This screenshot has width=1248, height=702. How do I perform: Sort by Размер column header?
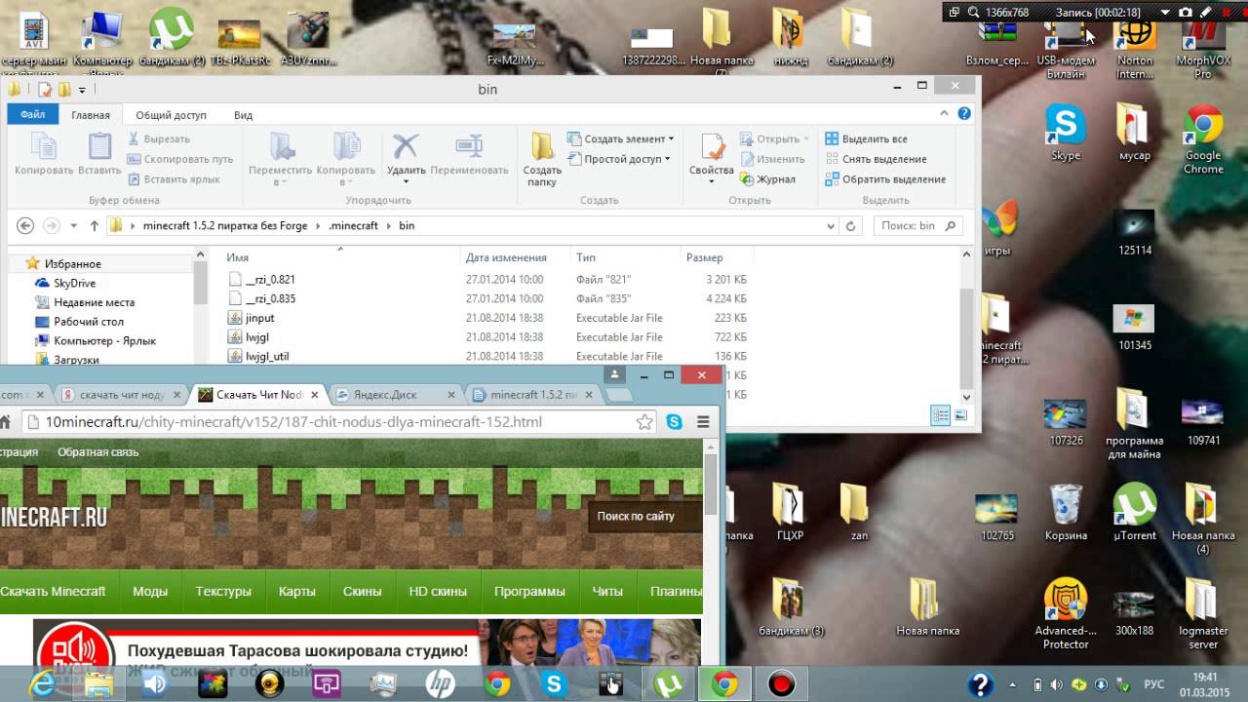click(x=705, y=257)
